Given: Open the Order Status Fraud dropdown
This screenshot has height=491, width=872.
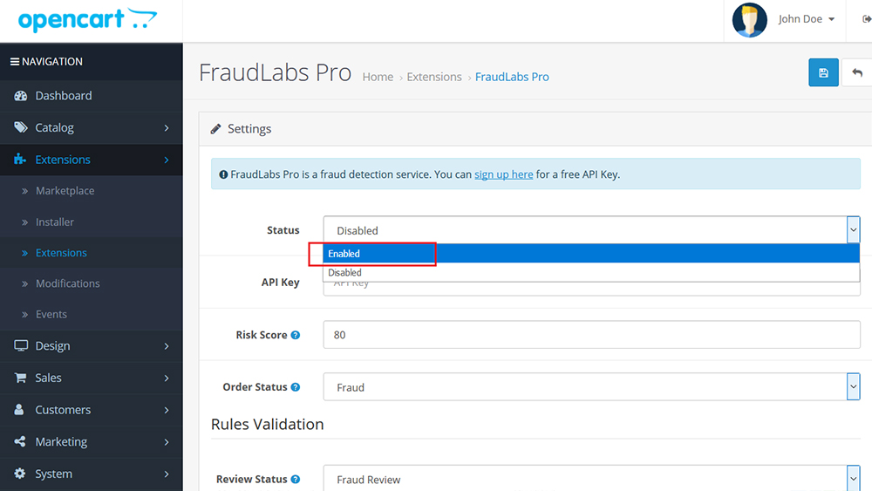Looking at the screenshot, I should click(x=592, y=387).
